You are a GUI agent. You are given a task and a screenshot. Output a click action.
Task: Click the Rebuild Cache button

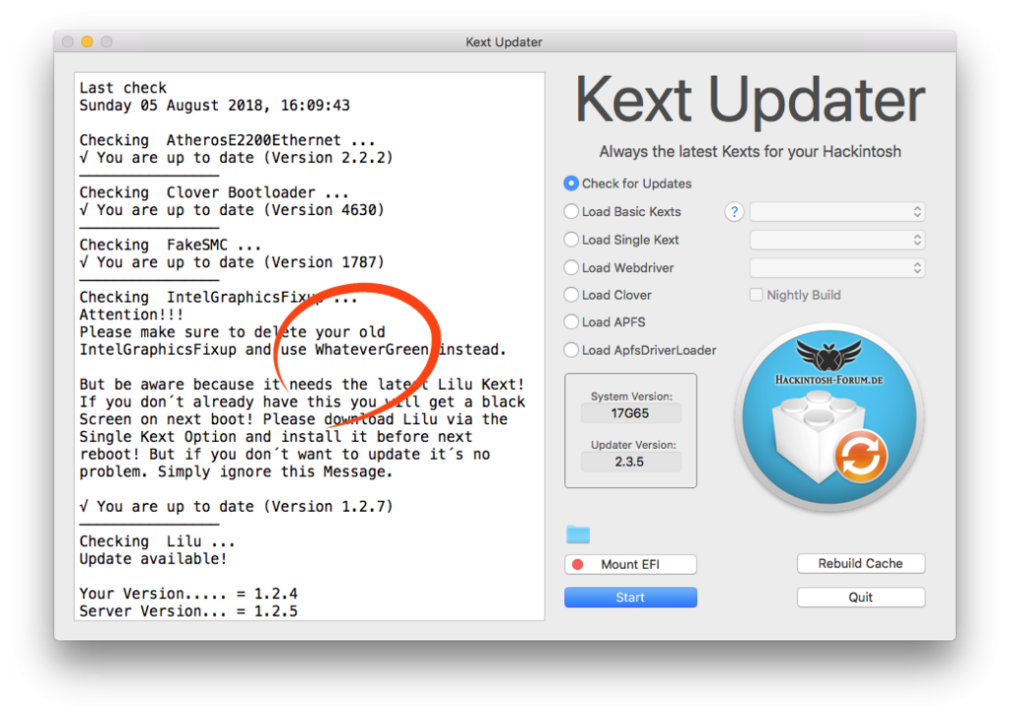click(860, 563)
